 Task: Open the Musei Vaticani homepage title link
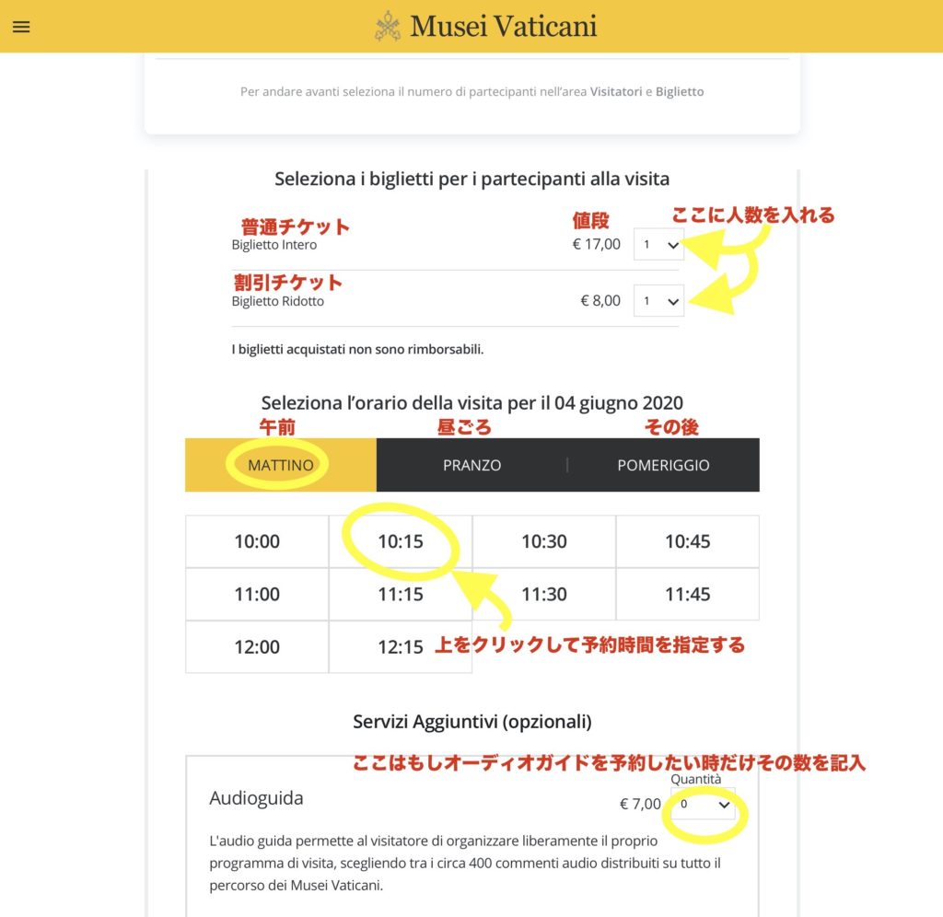click(504, 27)
